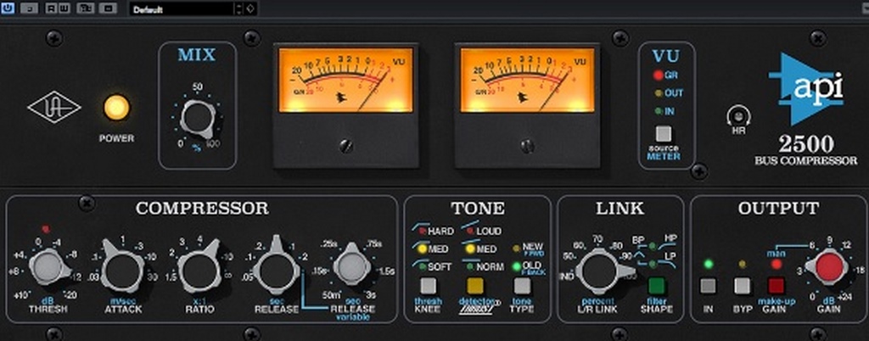Click the Universal Audio diamond logo
869x341 pixels.
click(53, 108)
